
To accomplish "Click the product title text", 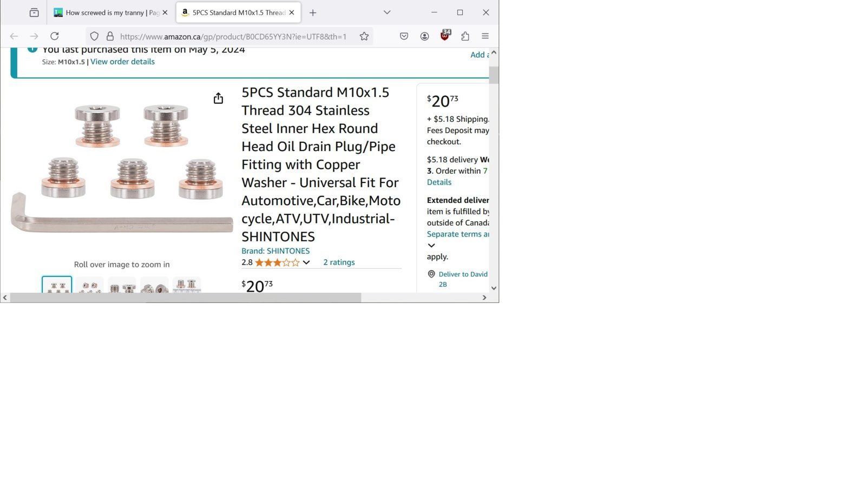I will (321, 164).
